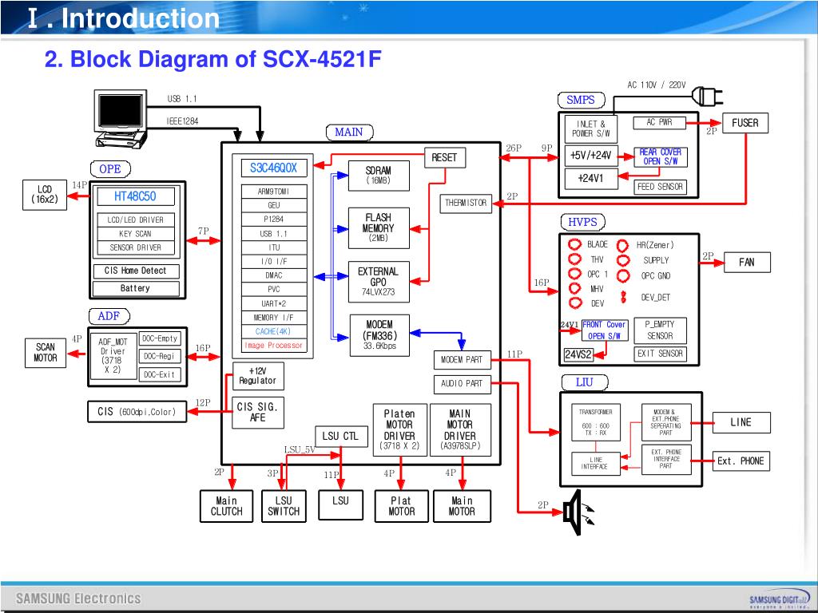818x613 pixels.
Task: Click the SCAN MOTOR box
Action: [46, 353]
